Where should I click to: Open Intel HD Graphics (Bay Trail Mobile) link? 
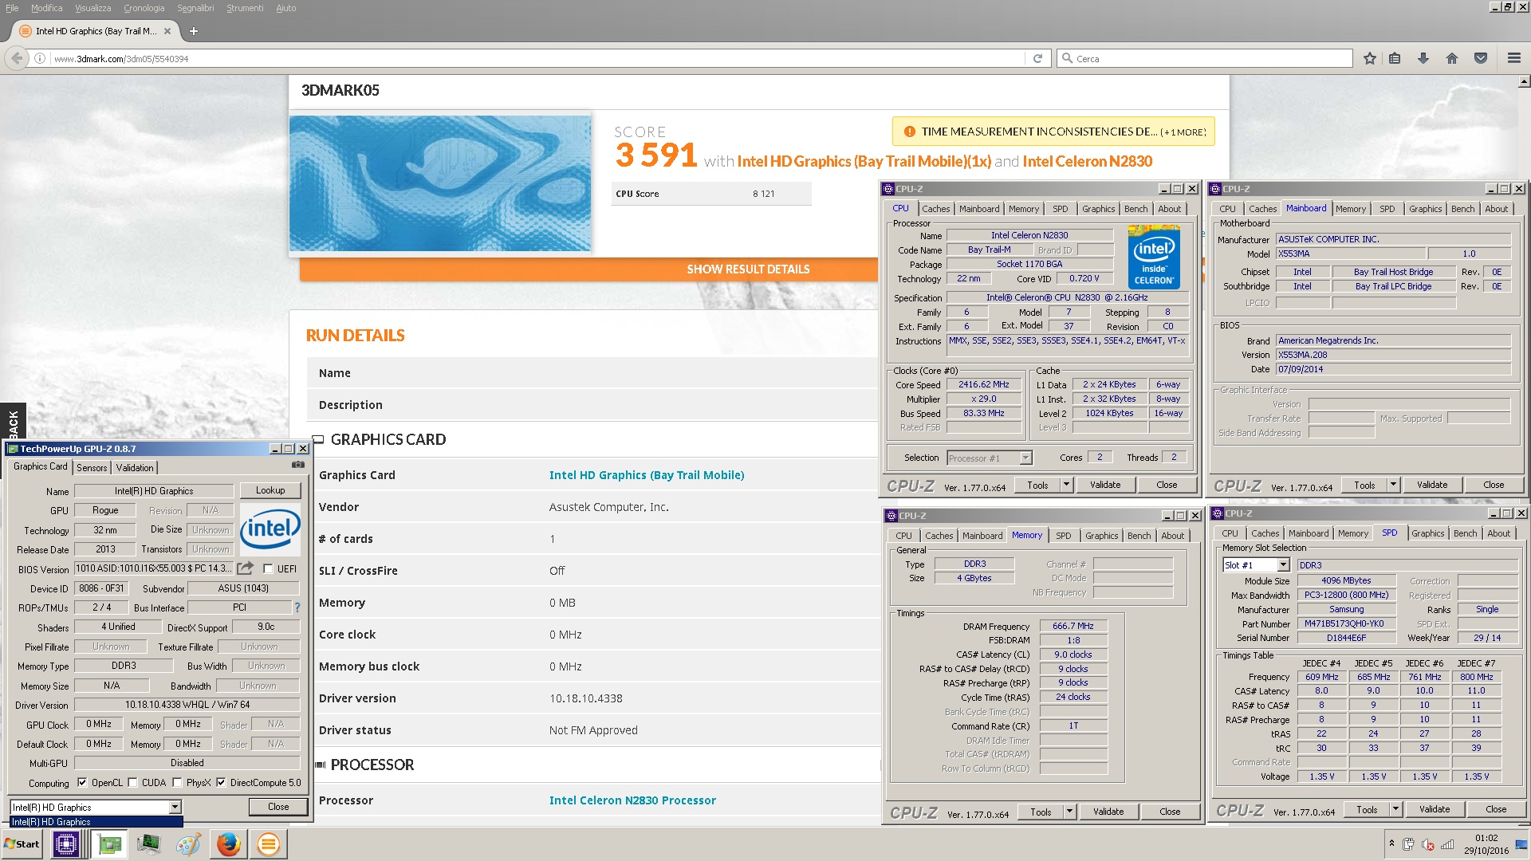pyautogui.click(x=647, y=475)
